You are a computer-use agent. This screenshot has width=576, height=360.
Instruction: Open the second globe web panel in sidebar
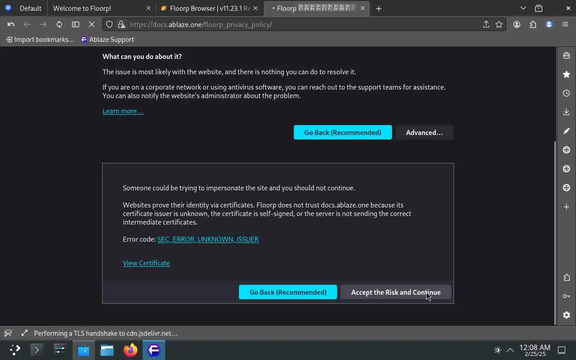[x=567, y=169]
